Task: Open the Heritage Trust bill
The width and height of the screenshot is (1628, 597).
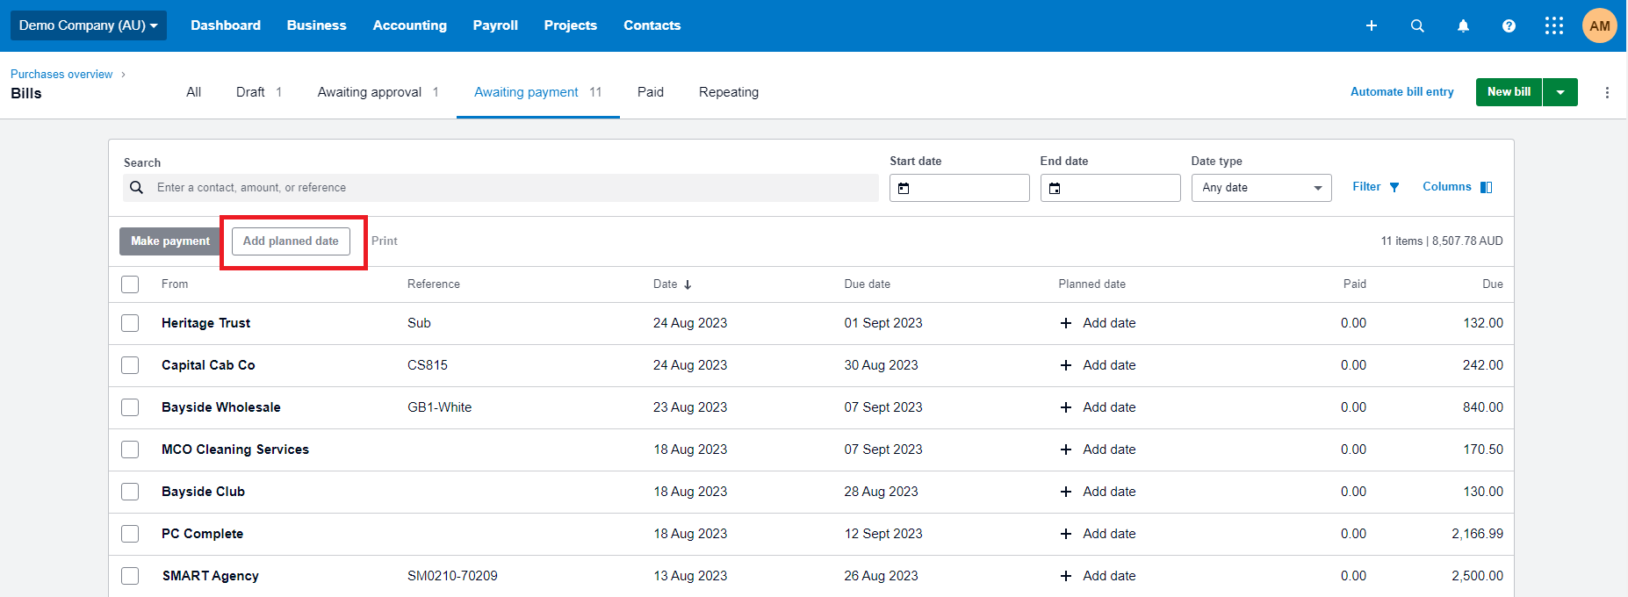Action: point(205,323)
